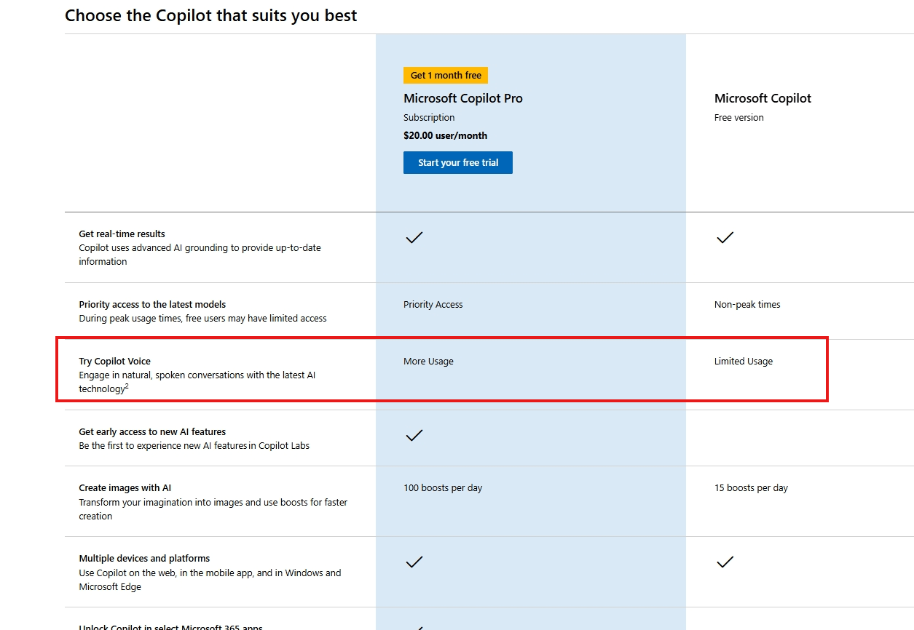Image resolution: width=914 pixels, height=630 pixels.
Task: Click footnote 2 after the word technology
Action: 127,386
